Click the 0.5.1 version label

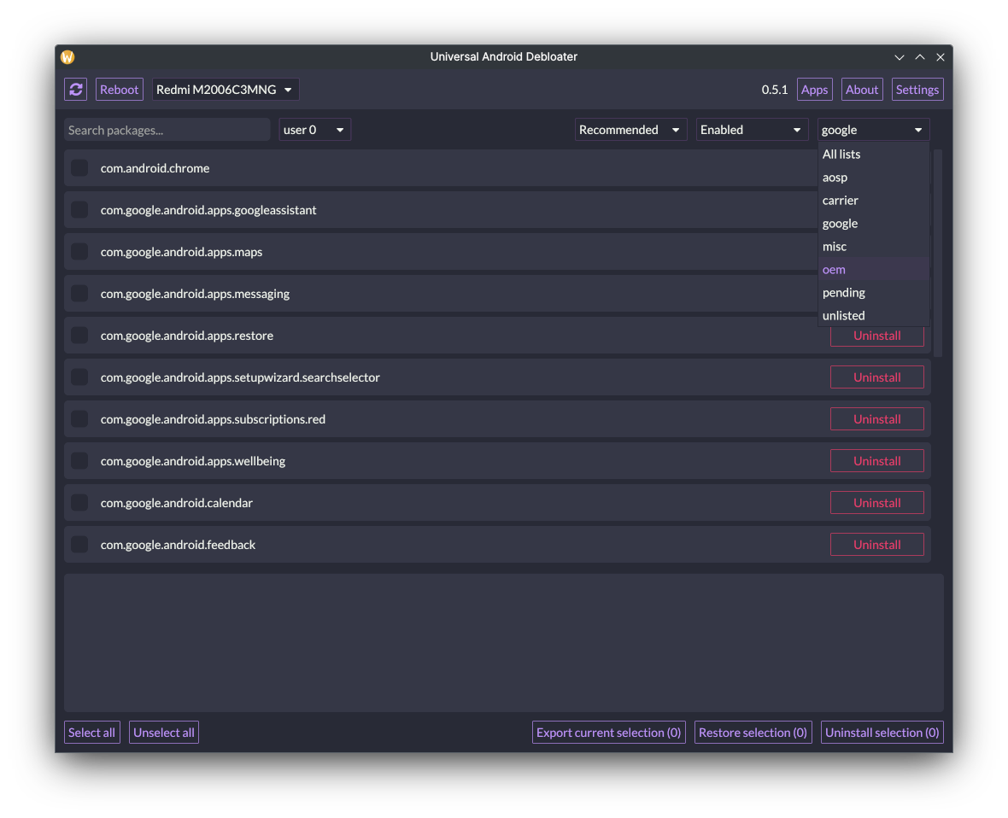[775, 90]
